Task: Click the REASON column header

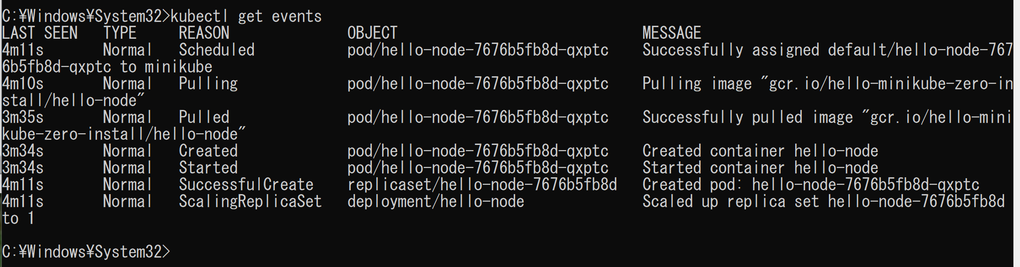Action: [x=204, y=33]
